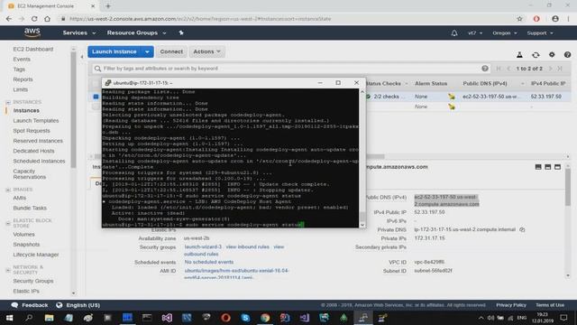Open Skype from the taskbar
Image resolution: width=577 pixels, height=325 pixels.
(245, 318)
